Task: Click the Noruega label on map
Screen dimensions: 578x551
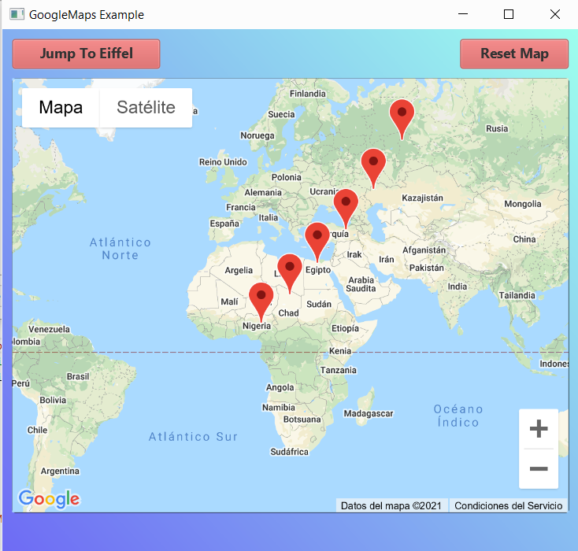Action: [258, 135]
